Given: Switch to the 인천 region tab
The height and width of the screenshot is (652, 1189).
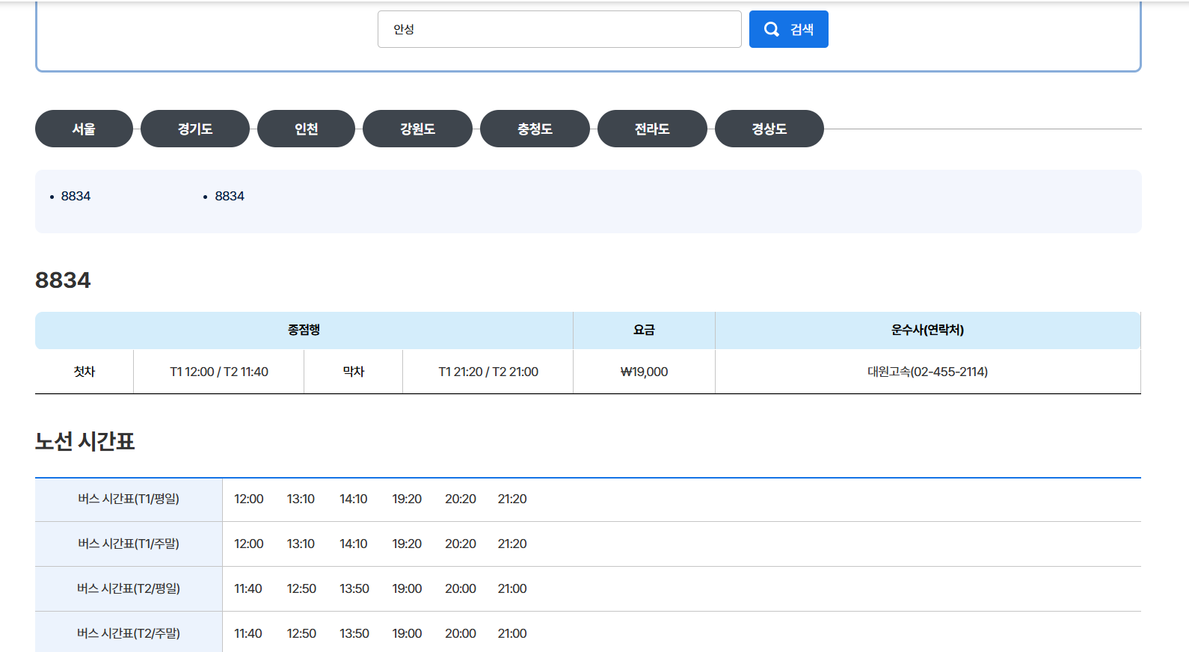Looking at the screenshot, I should [306, 129].
